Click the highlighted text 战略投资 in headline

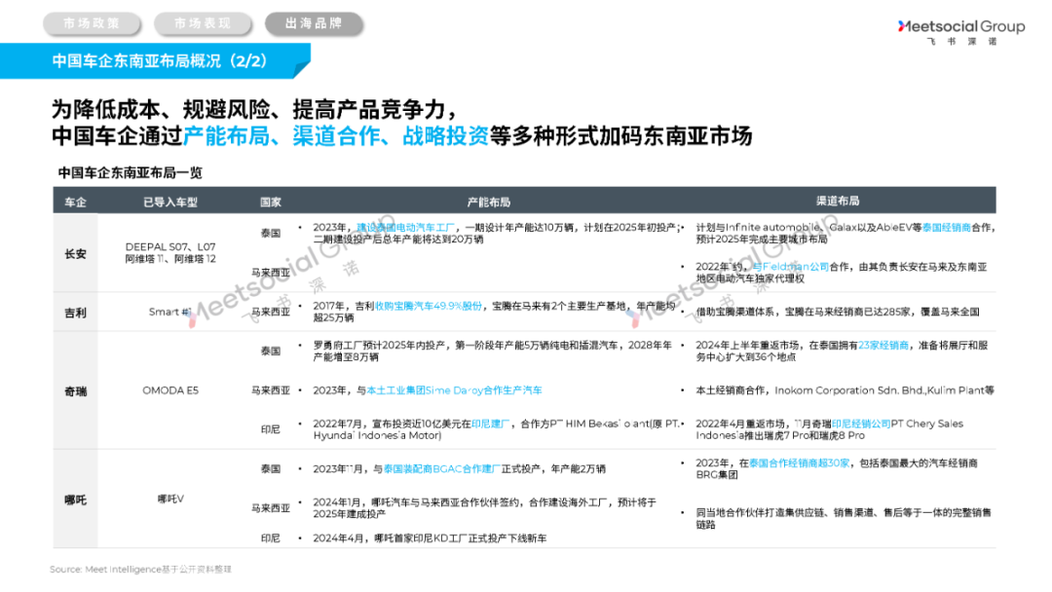coord(445,136)
